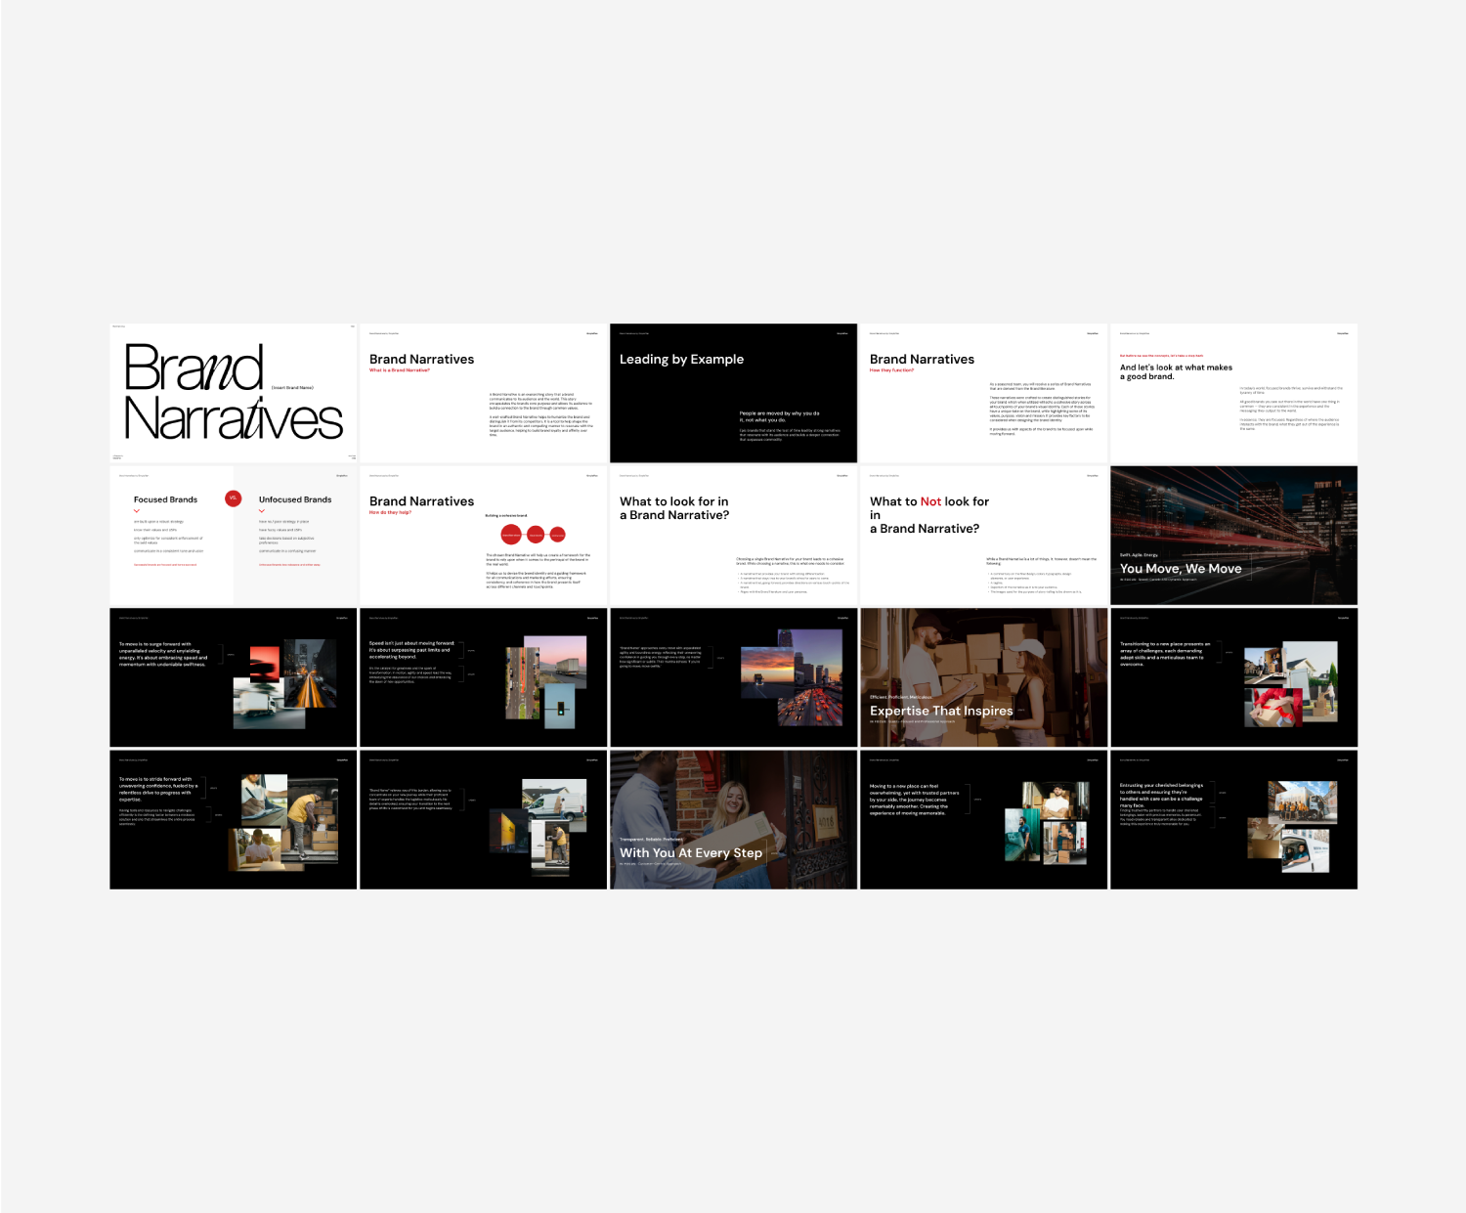Screen dimensions: 1466x1213
Task: Open 'And let's look at what makes a good brand' slide
Action: pos(1233,393)
